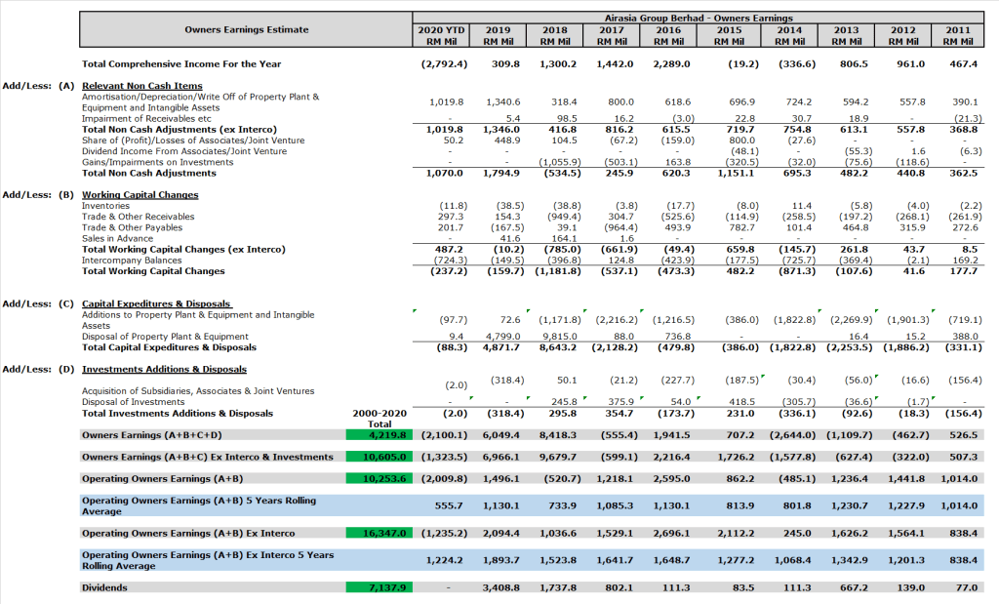The height and width of the screenshot is (604, 999).
Task: Select the green 16,347.0 total cell
Action: point(380,534)
